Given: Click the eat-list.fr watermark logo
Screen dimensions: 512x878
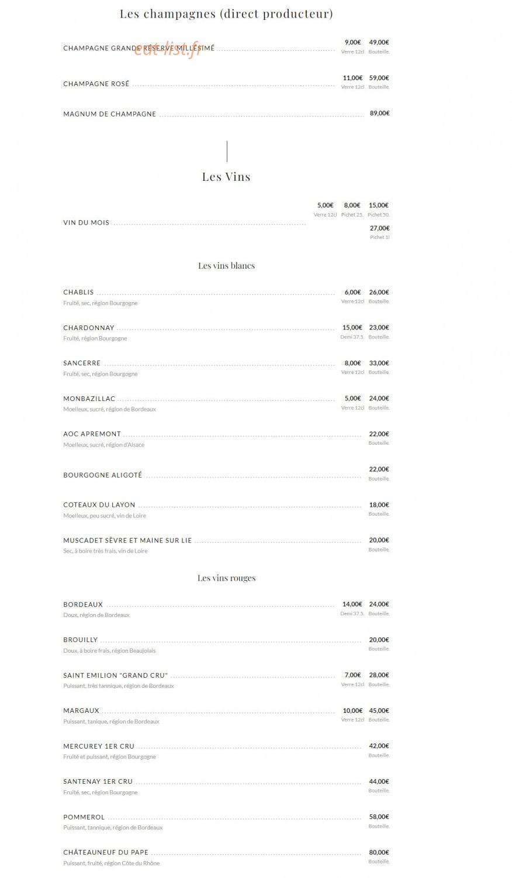Looking at the screenshot, I should coord(167,49).
